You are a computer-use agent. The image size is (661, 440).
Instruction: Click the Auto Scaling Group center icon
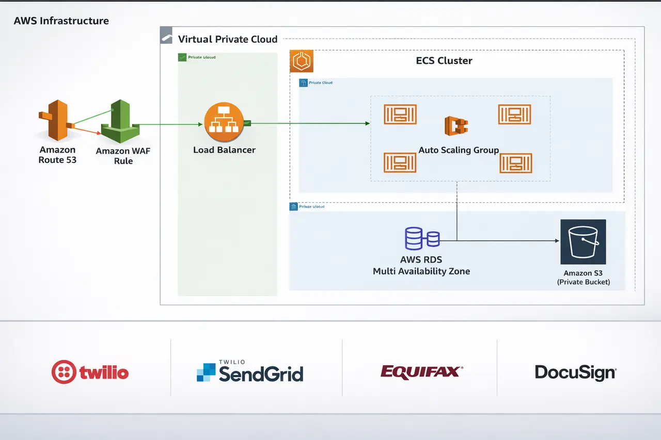coord(456,126)
